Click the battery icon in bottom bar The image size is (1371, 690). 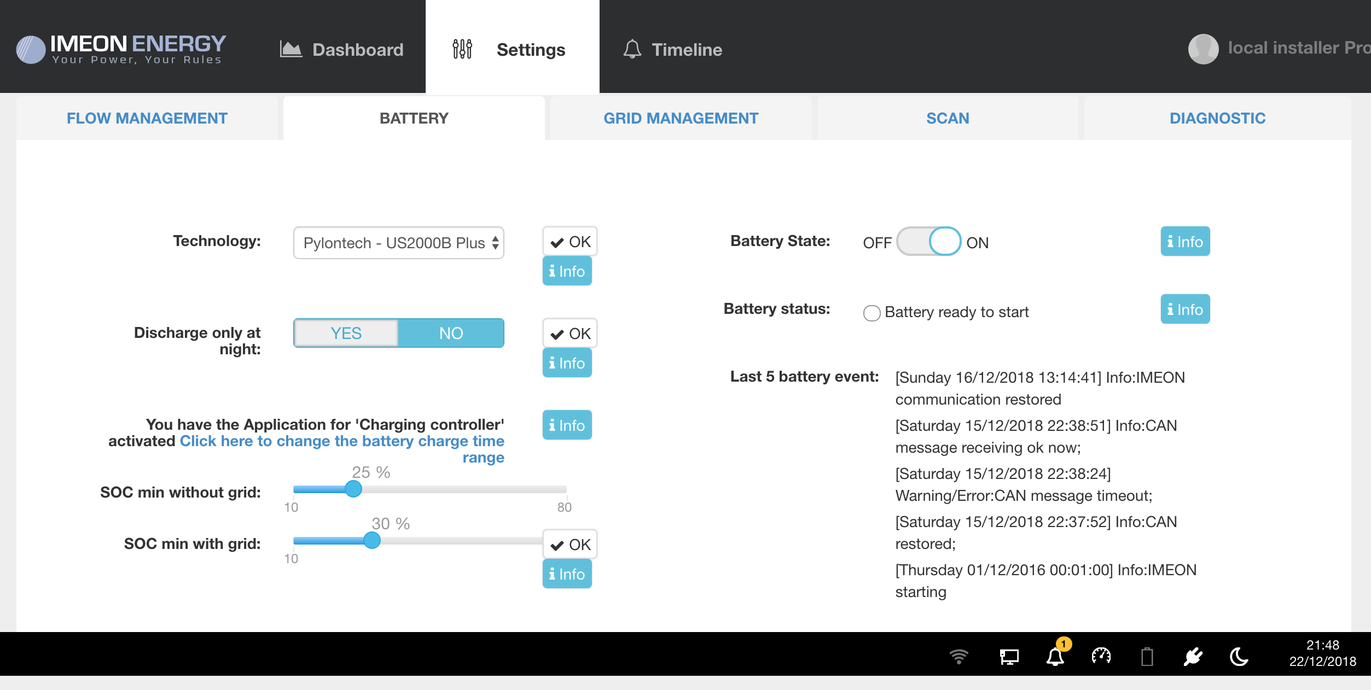click(1147, 656)
